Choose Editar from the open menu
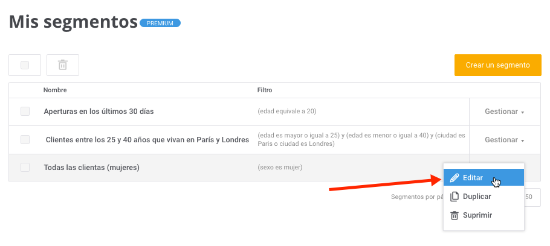 click(x=484, y=177)
